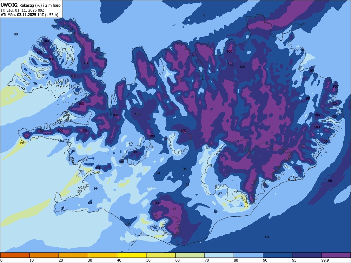Select the legend tick label 60
This screenshot has width=351, height=263.
[178, 260]
